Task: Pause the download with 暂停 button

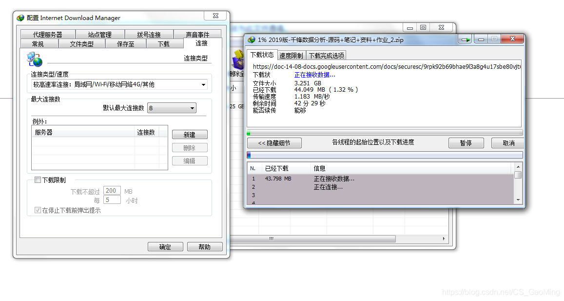Action: click(466, 142)
